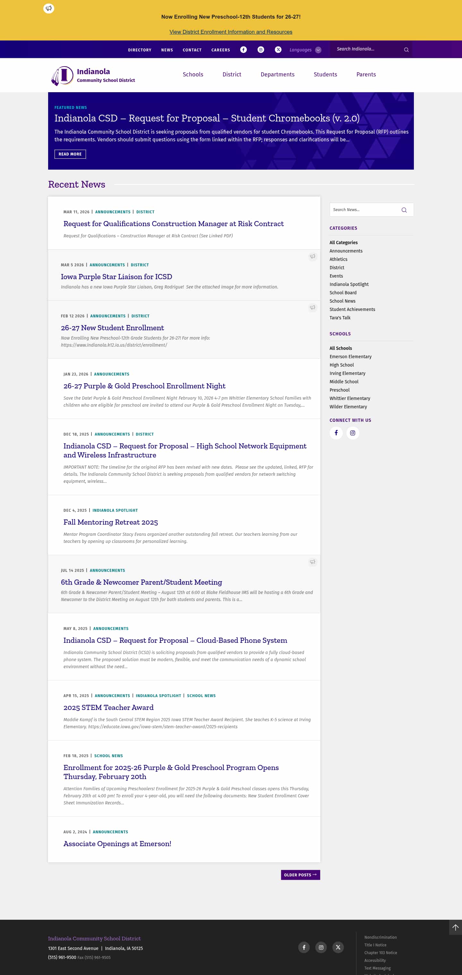The height and width of the screenshot is (975, 462).
Task: Open Iowa Purple Star Liaison for ICSD article
Action: click(116, 277)
